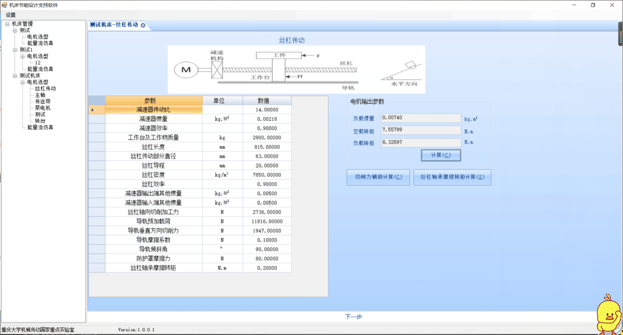Viewport: 623px width, 335px height.
Task: Click the app icon in title bar
Action: [5, 5]
